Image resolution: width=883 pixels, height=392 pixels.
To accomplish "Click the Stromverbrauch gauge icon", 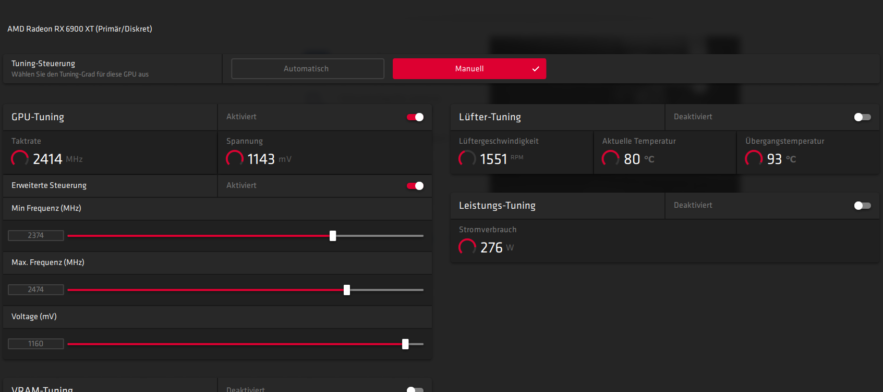I will 467,247.
